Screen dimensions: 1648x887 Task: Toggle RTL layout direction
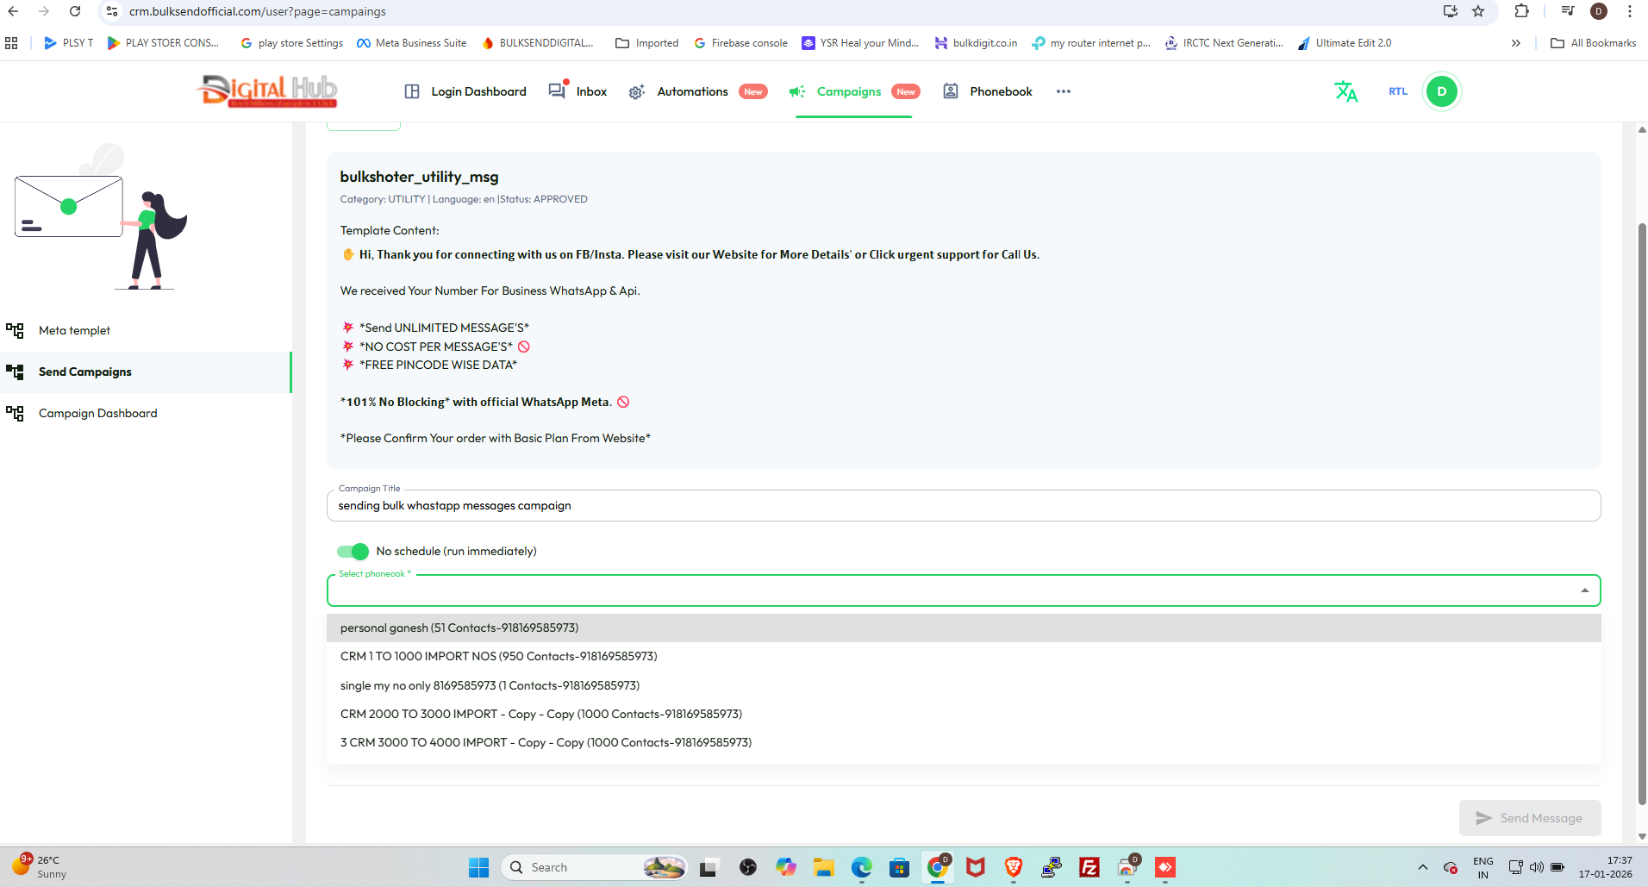[1397, 91]
